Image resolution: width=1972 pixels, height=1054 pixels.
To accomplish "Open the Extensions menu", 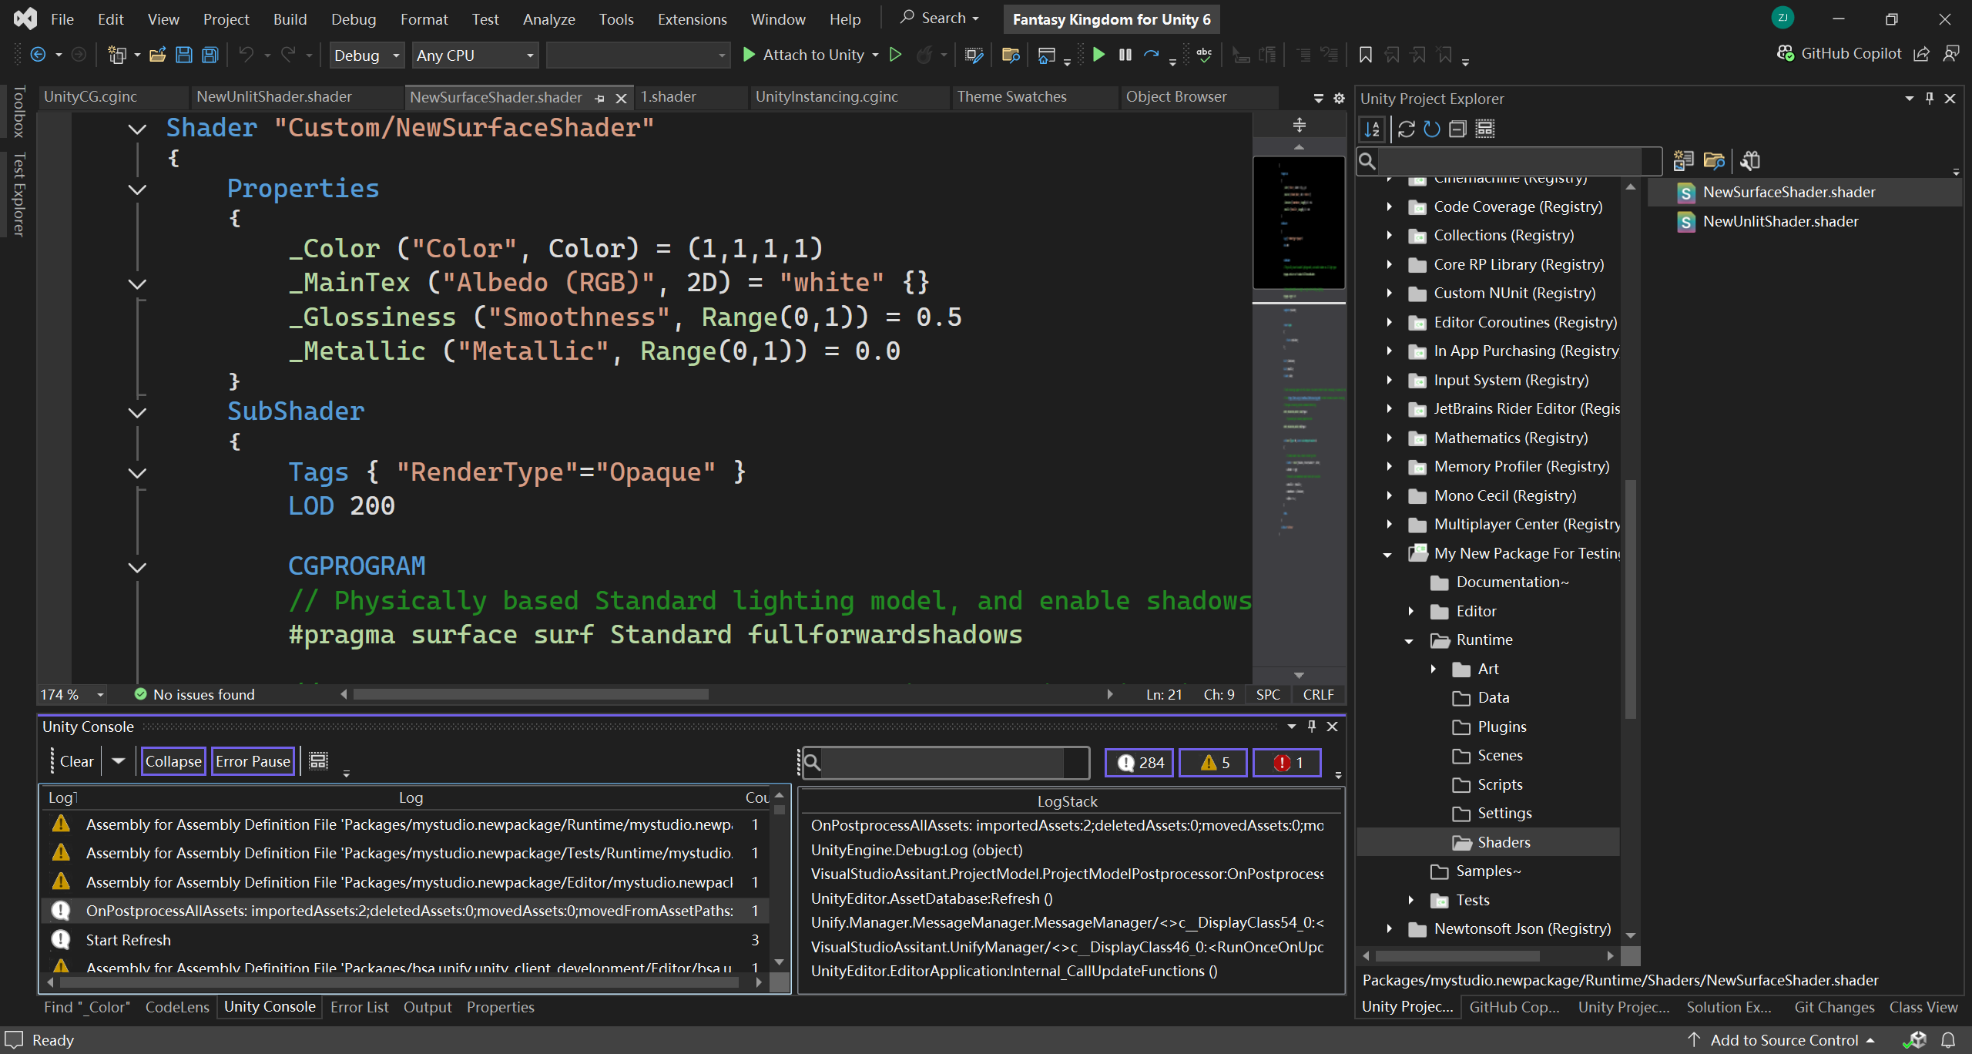I will click(691, 19).
